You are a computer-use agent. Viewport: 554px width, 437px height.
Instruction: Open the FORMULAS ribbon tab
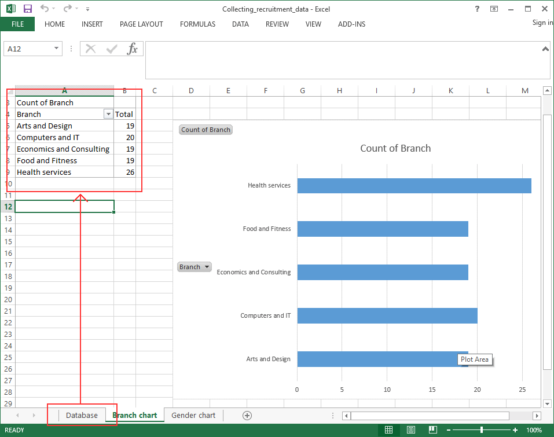(197, 24)
